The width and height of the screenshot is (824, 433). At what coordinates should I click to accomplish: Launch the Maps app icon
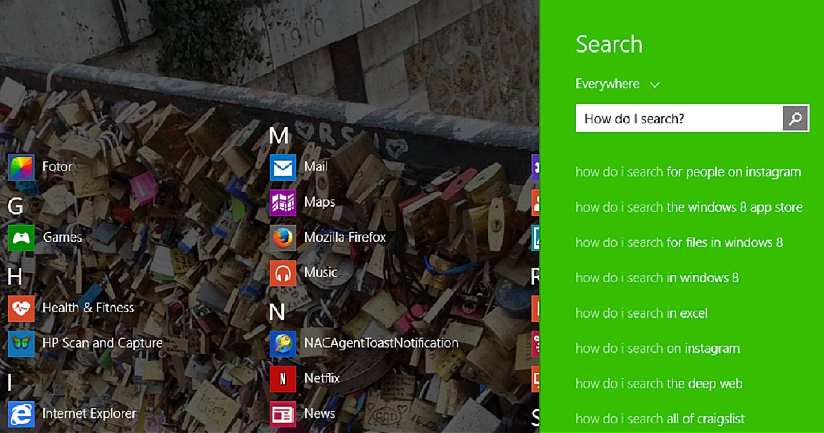(x=283, y=203)
